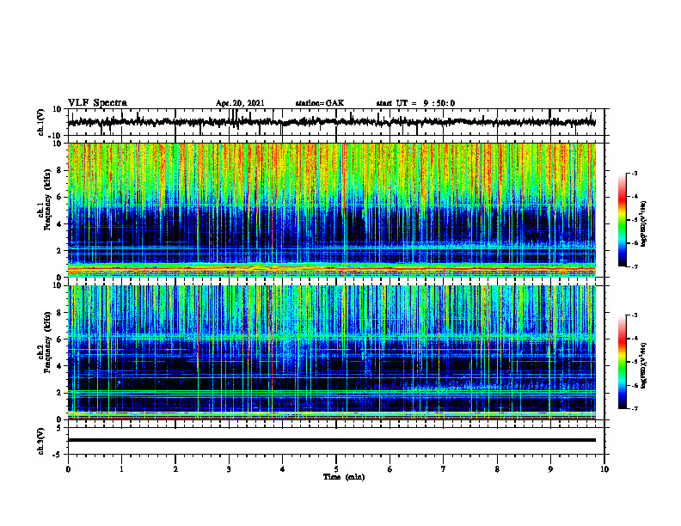681x526 pixels.
Task: Click the "5" tick on ch.3(V) axis
Action: point(59,427)
